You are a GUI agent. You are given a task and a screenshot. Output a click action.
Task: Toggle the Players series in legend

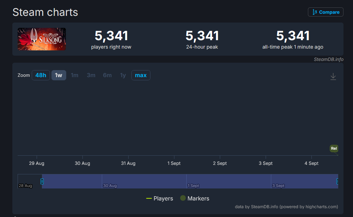click(x=160, y=198)
